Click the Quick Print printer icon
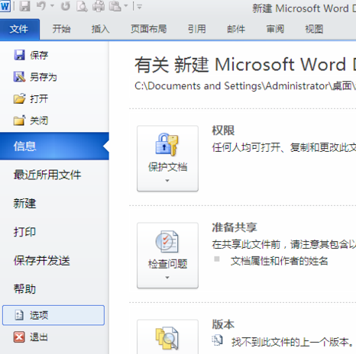The height and width of the screenshot is (354, 356). point(99,6)
